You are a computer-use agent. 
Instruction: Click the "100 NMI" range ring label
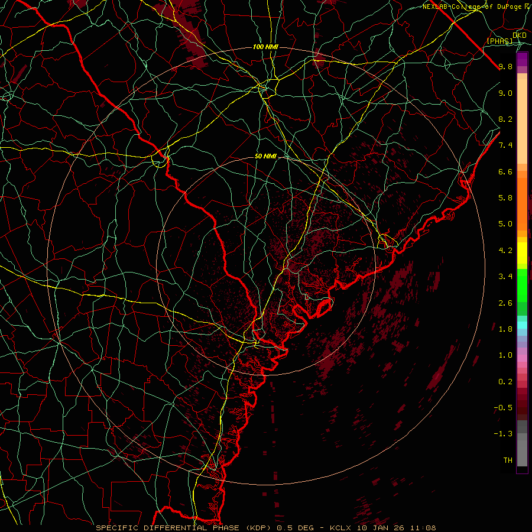pyautogui.click(x=265, y=47)
